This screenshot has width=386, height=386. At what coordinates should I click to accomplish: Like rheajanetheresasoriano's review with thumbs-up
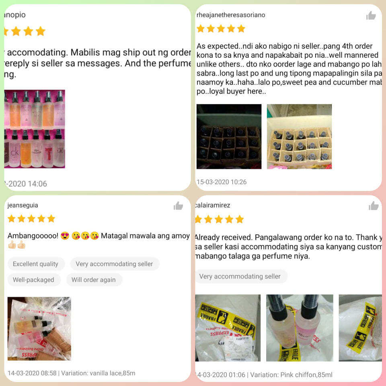coord(371,16)
